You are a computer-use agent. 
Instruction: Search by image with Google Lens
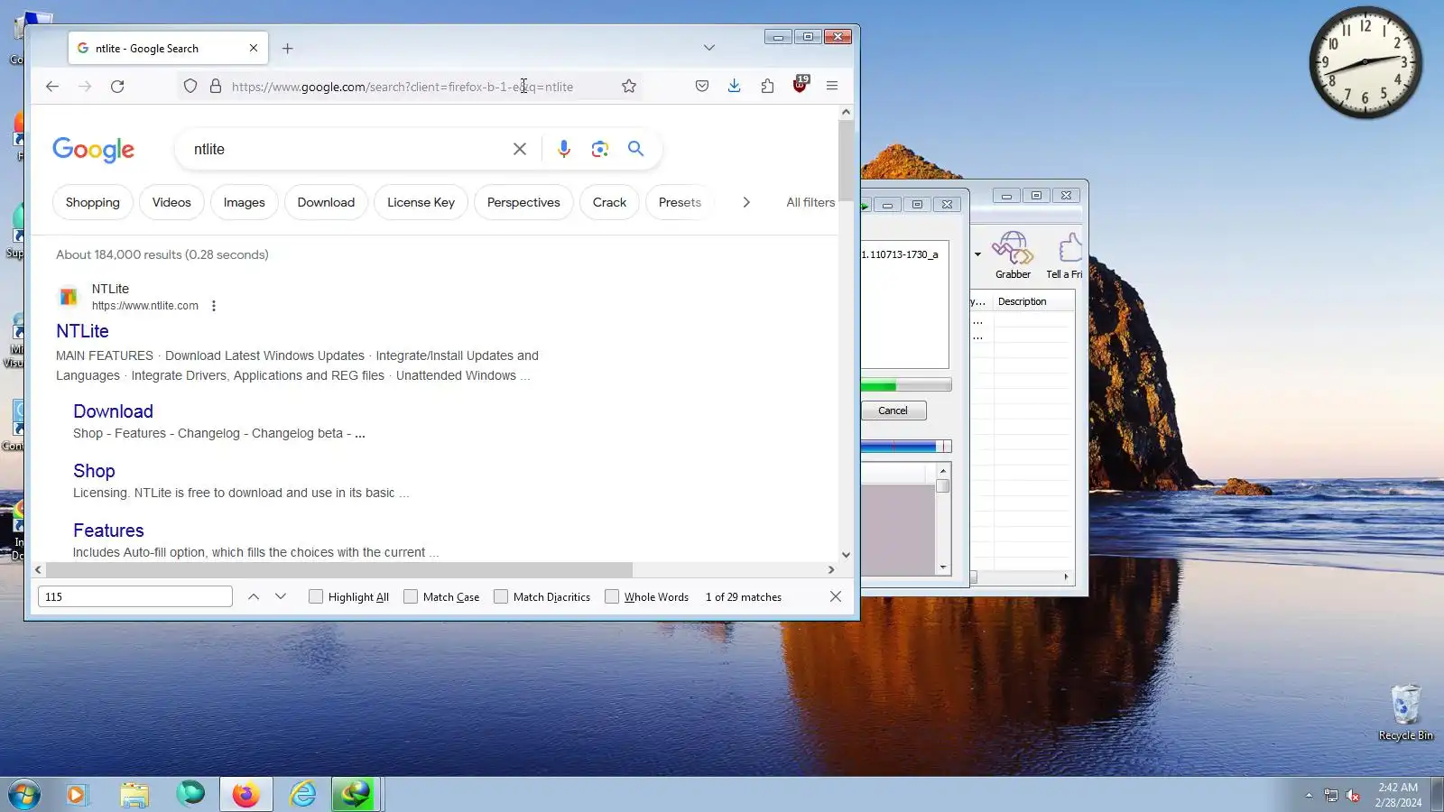click(x=600, y=149)
